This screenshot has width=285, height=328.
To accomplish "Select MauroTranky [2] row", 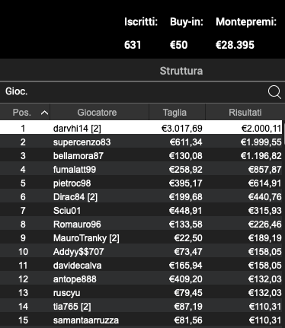I will (x=141, y=238).
